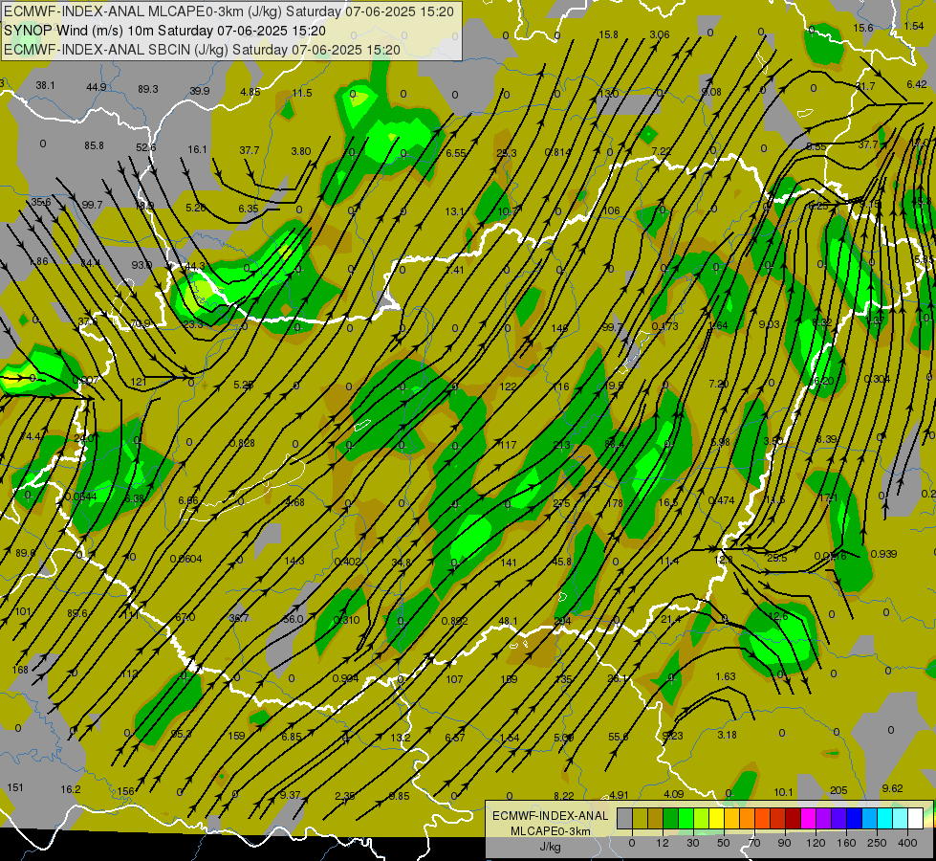Pick the pure blue legend swatch

[854, 819]
